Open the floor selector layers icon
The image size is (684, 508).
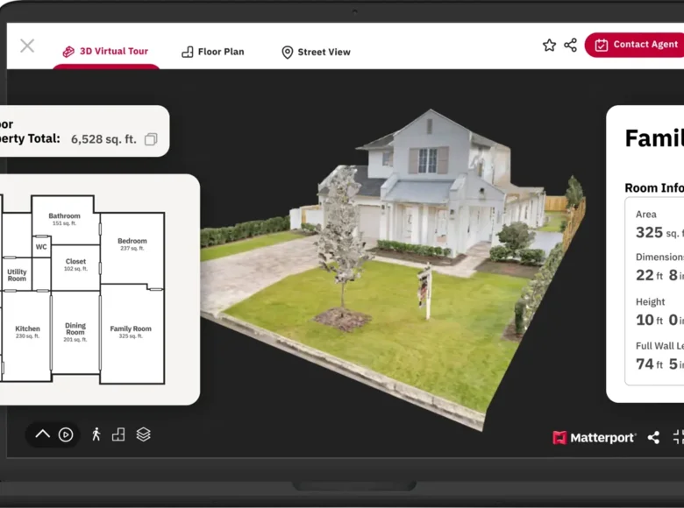tap(143, 434)
